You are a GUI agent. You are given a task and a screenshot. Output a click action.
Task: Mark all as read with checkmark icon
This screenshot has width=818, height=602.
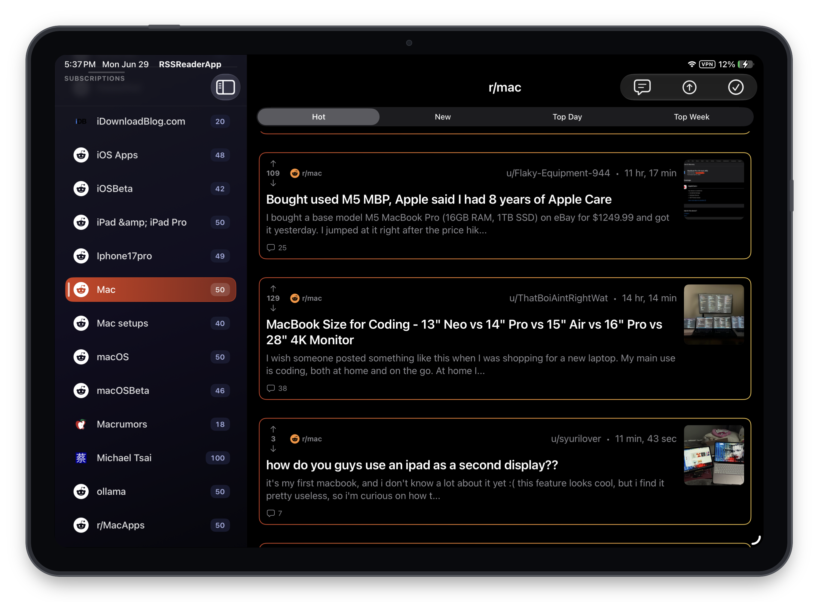pos(735,87)
